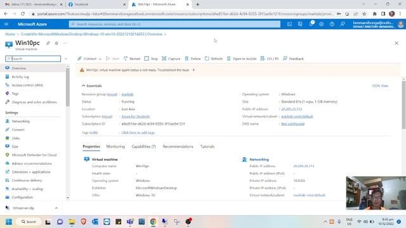406x228 pixels.
Task: Expand the Winserver.rdp download options
Action: (56, 208)
